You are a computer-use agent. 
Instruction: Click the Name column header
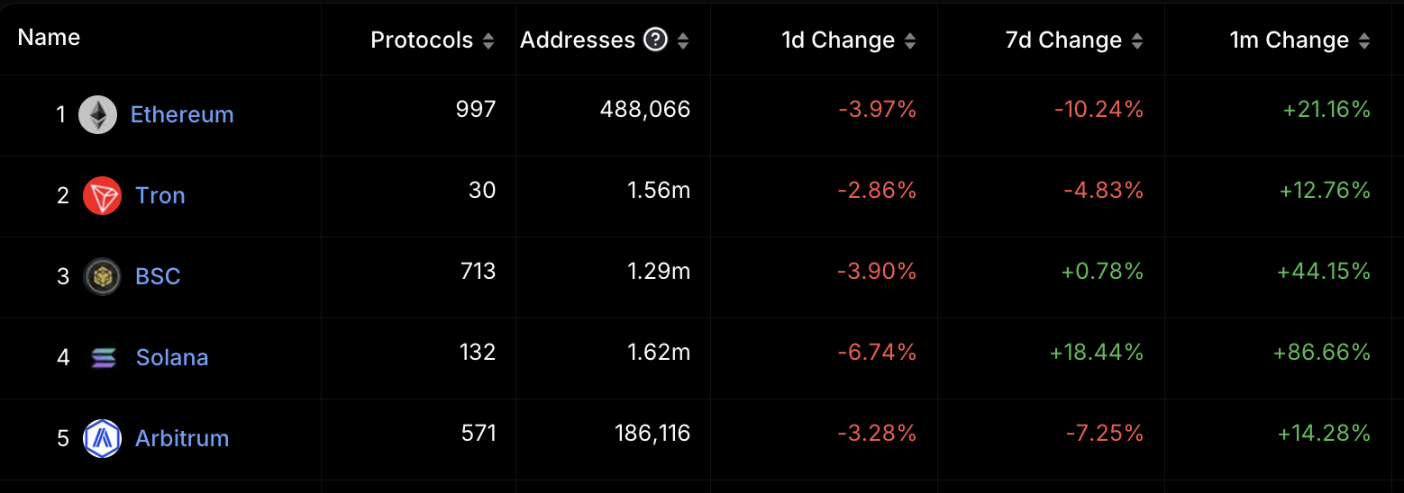49,38
